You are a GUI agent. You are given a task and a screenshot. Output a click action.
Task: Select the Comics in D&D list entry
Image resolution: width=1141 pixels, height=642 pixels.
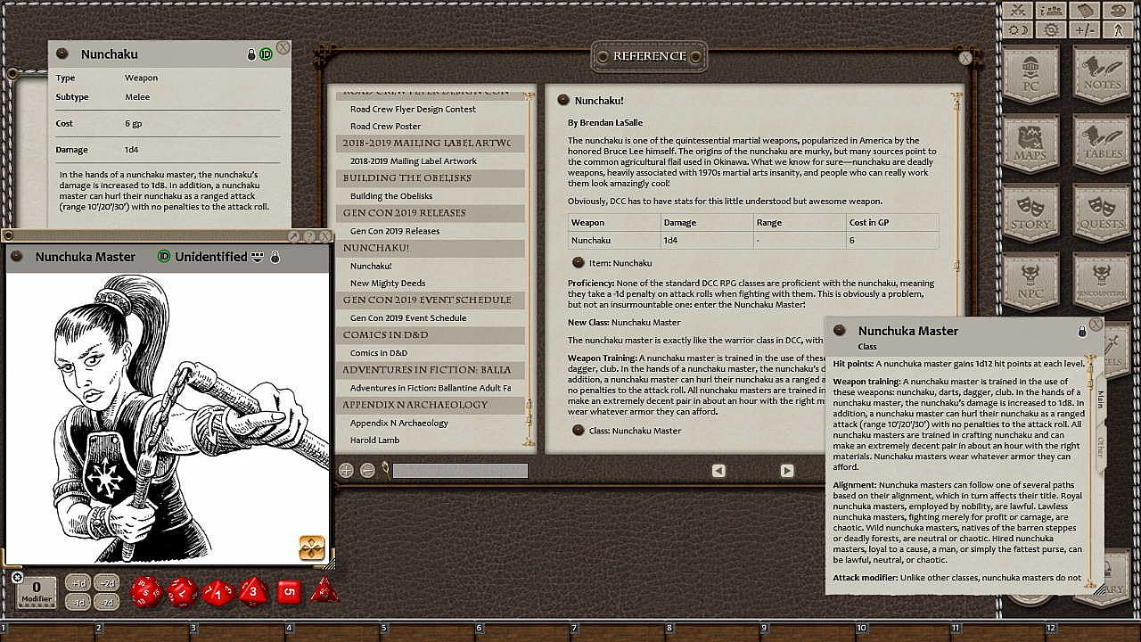point(379,353)
